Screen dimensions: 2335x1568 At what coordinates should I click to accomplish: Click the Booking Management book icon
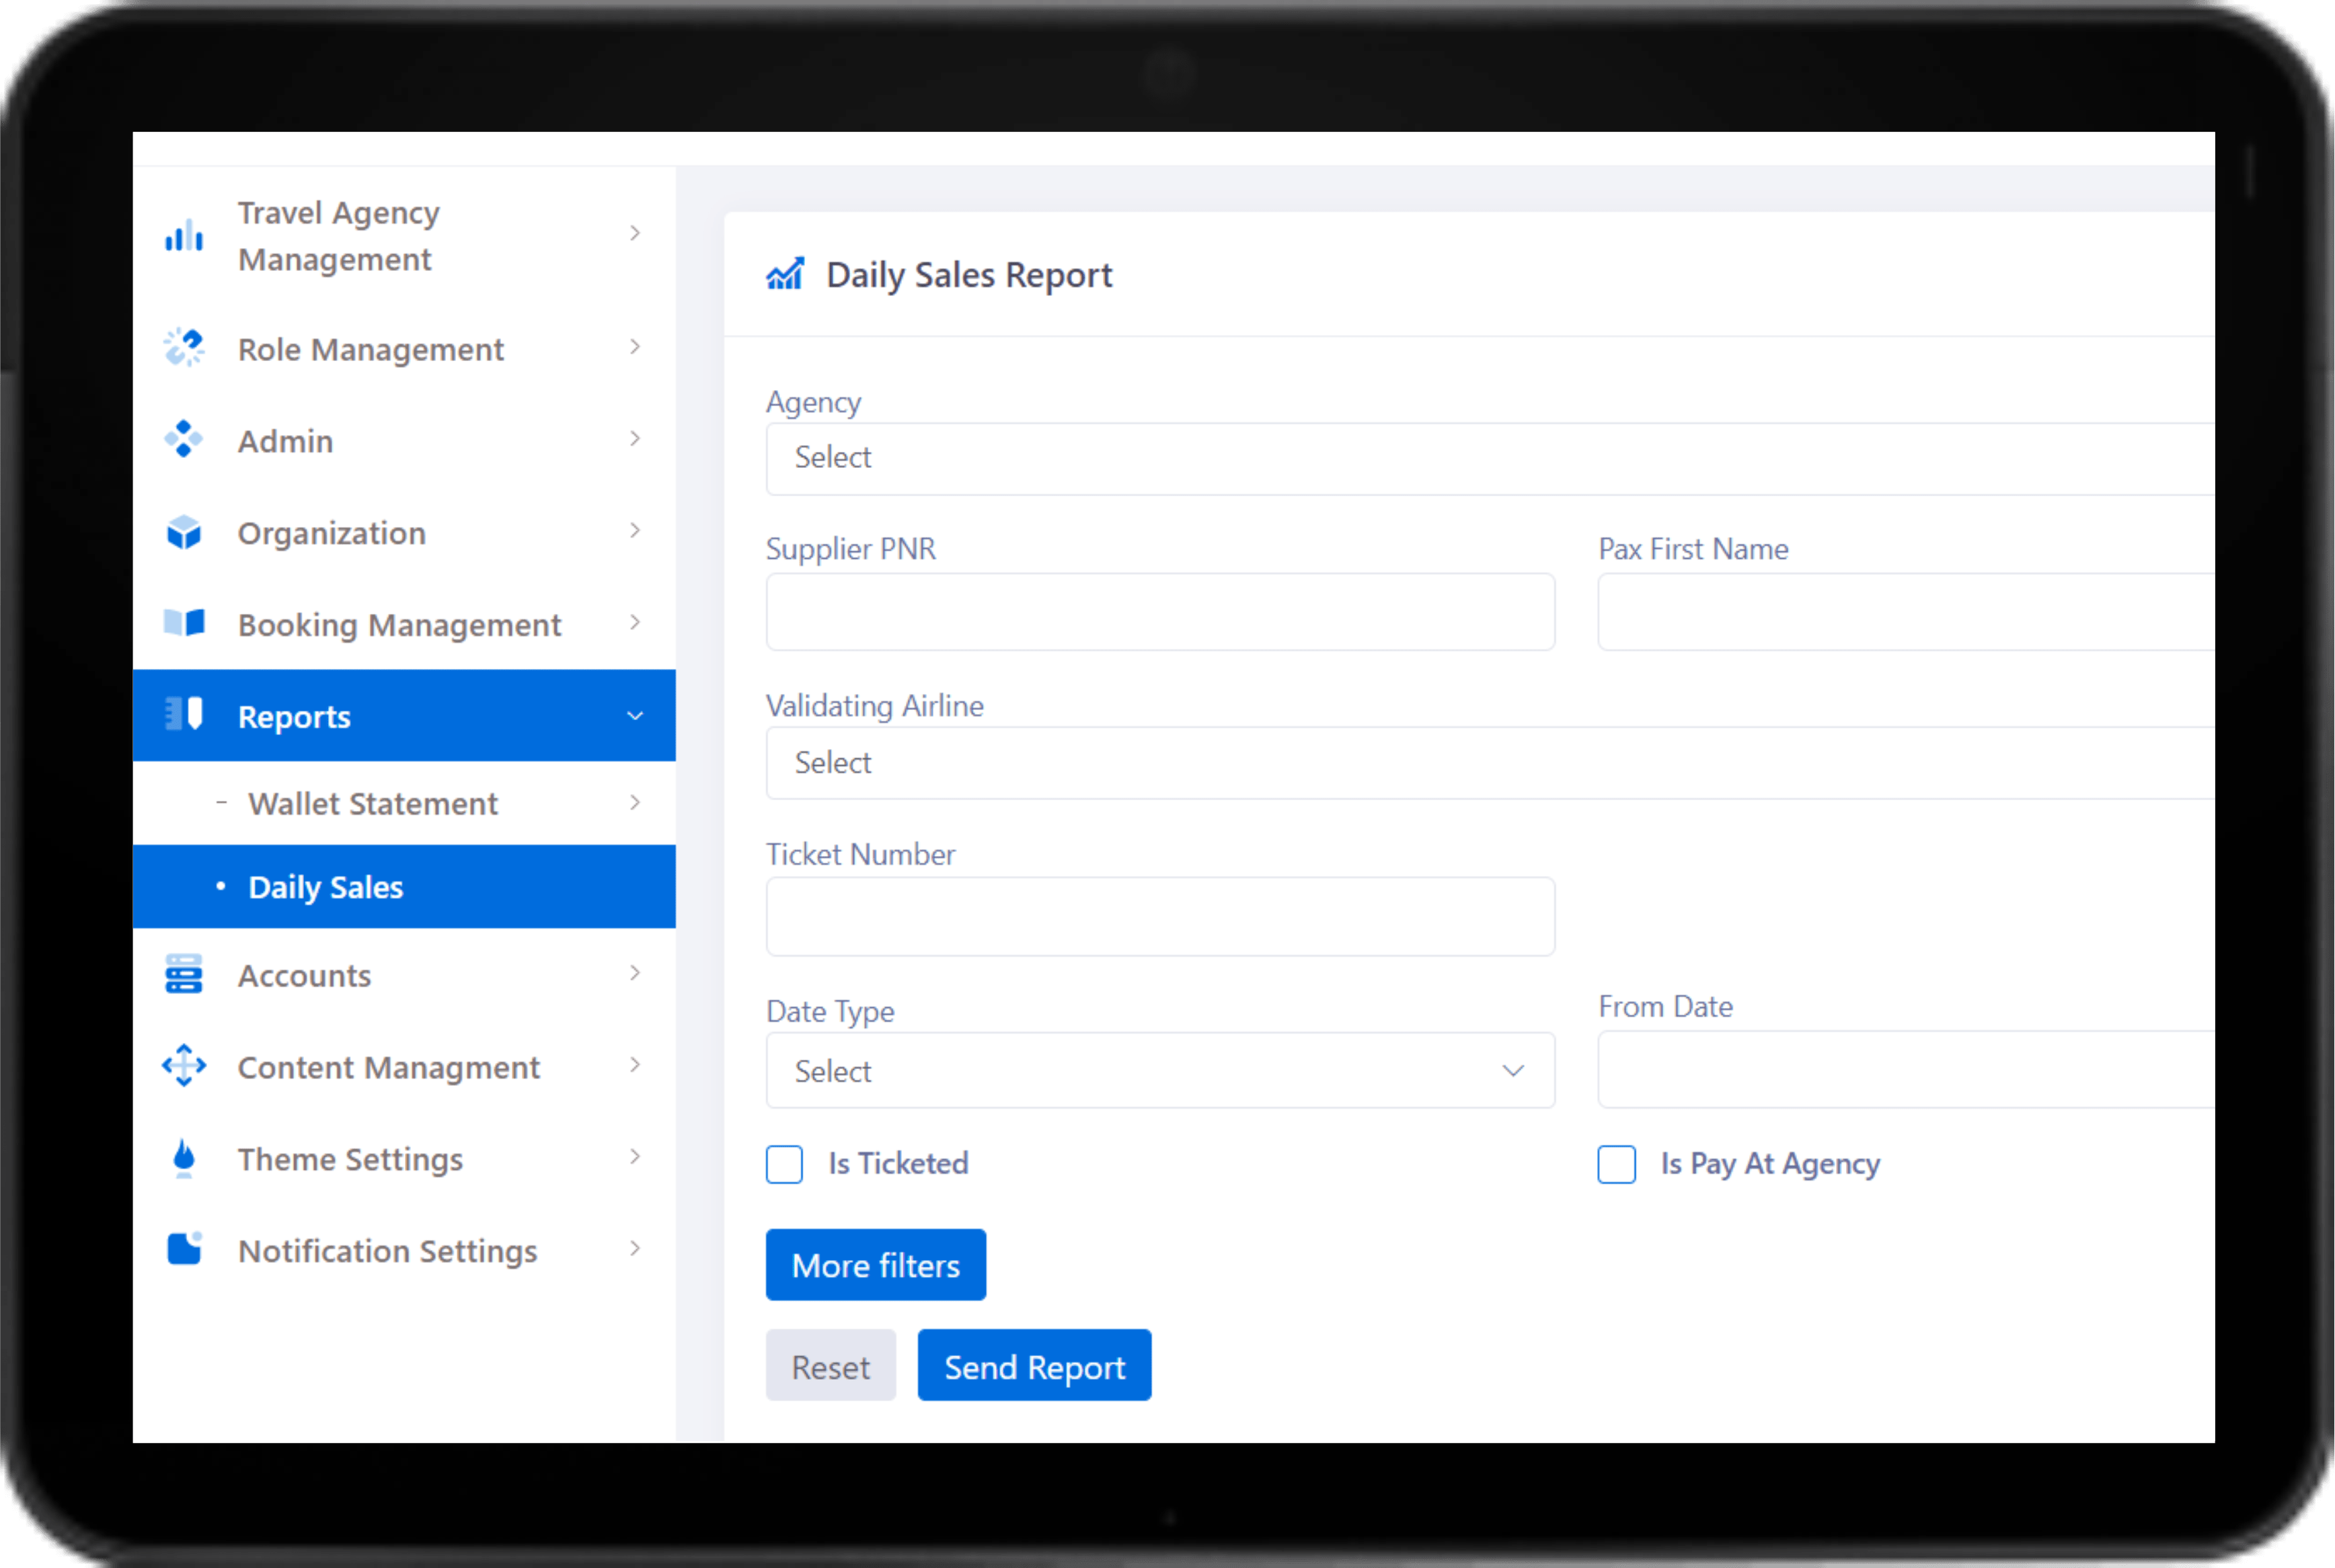click(184, 623)
